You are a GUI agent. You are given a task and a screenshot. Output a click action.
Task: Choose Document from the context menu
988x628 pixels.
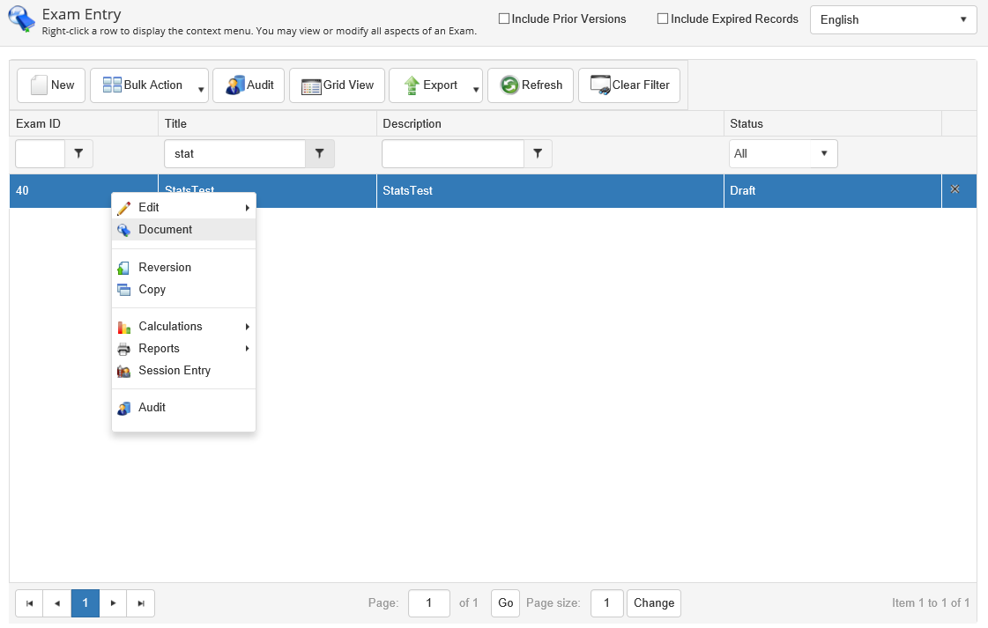coord(165,230)
